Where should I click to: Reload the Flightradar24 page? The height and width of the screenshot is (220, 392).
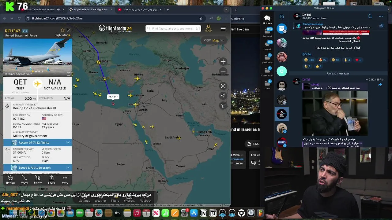pos(19,18)
